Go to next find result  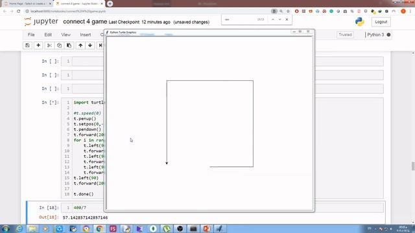tap(279, 19)
